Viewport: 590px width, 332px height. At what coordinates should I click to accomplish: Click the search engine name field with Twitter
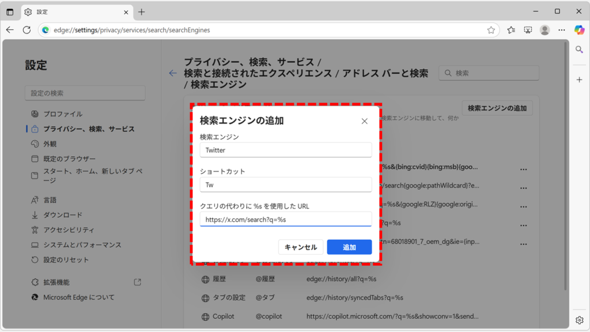tap(286, 150)
